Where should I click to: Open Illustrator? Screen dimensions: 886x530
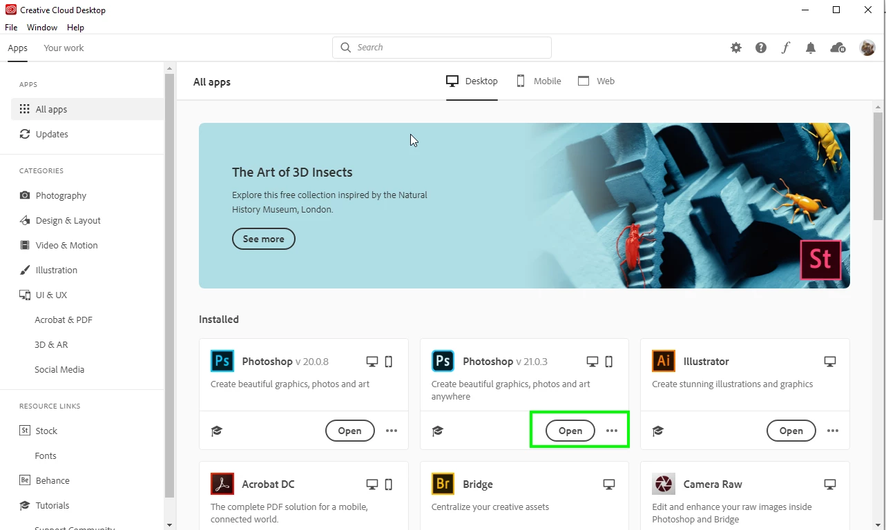pos(791,431)
